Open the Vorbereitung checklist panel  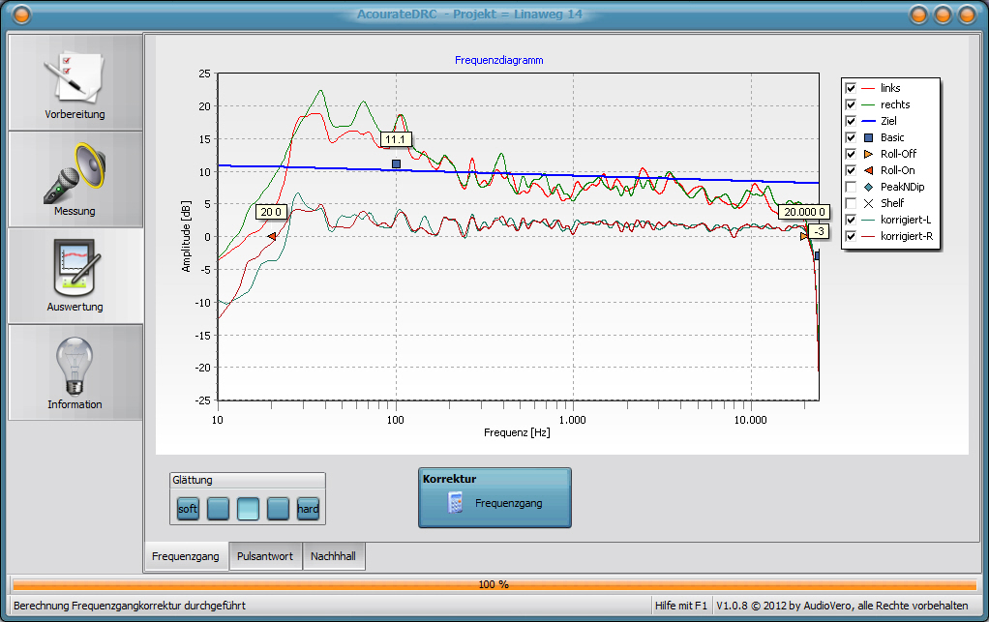tap(75, 83)
